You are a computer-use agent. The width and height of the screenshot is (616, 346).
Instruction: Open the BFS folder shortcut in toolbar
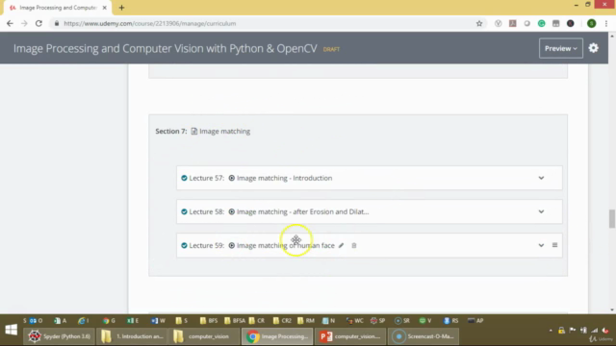click(209, 320)
